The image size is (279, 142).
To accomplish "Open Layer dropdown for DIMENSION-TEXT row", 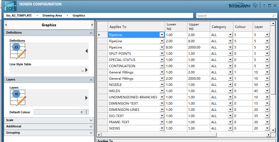I will click(x=267, y=104).
